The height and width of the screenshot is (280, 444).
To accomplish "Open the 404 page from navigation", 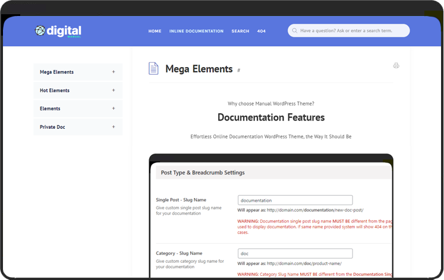I will tap(262, 31).
